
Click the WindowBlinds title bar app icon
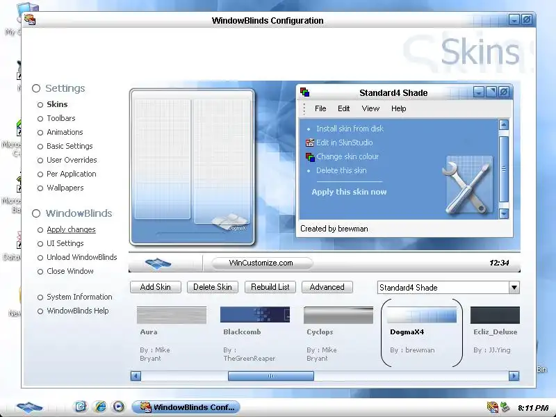pyautogui.click(x=30, y=19)
